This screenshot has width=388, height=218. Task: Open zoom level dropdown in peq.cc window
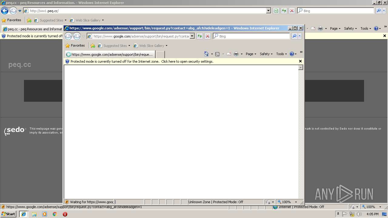(x=380, y=207)
